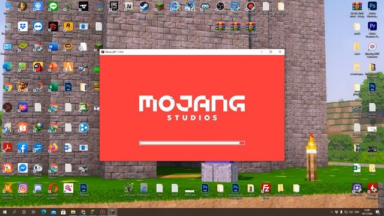
Task: Open the volume control in system tray
Action: (x=351, y=212)
